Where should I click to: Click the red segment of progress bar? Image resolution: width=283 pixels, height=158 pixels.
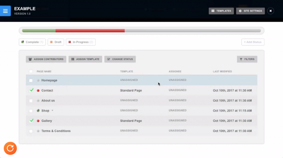pyautogui.click(x=90, y=31)
